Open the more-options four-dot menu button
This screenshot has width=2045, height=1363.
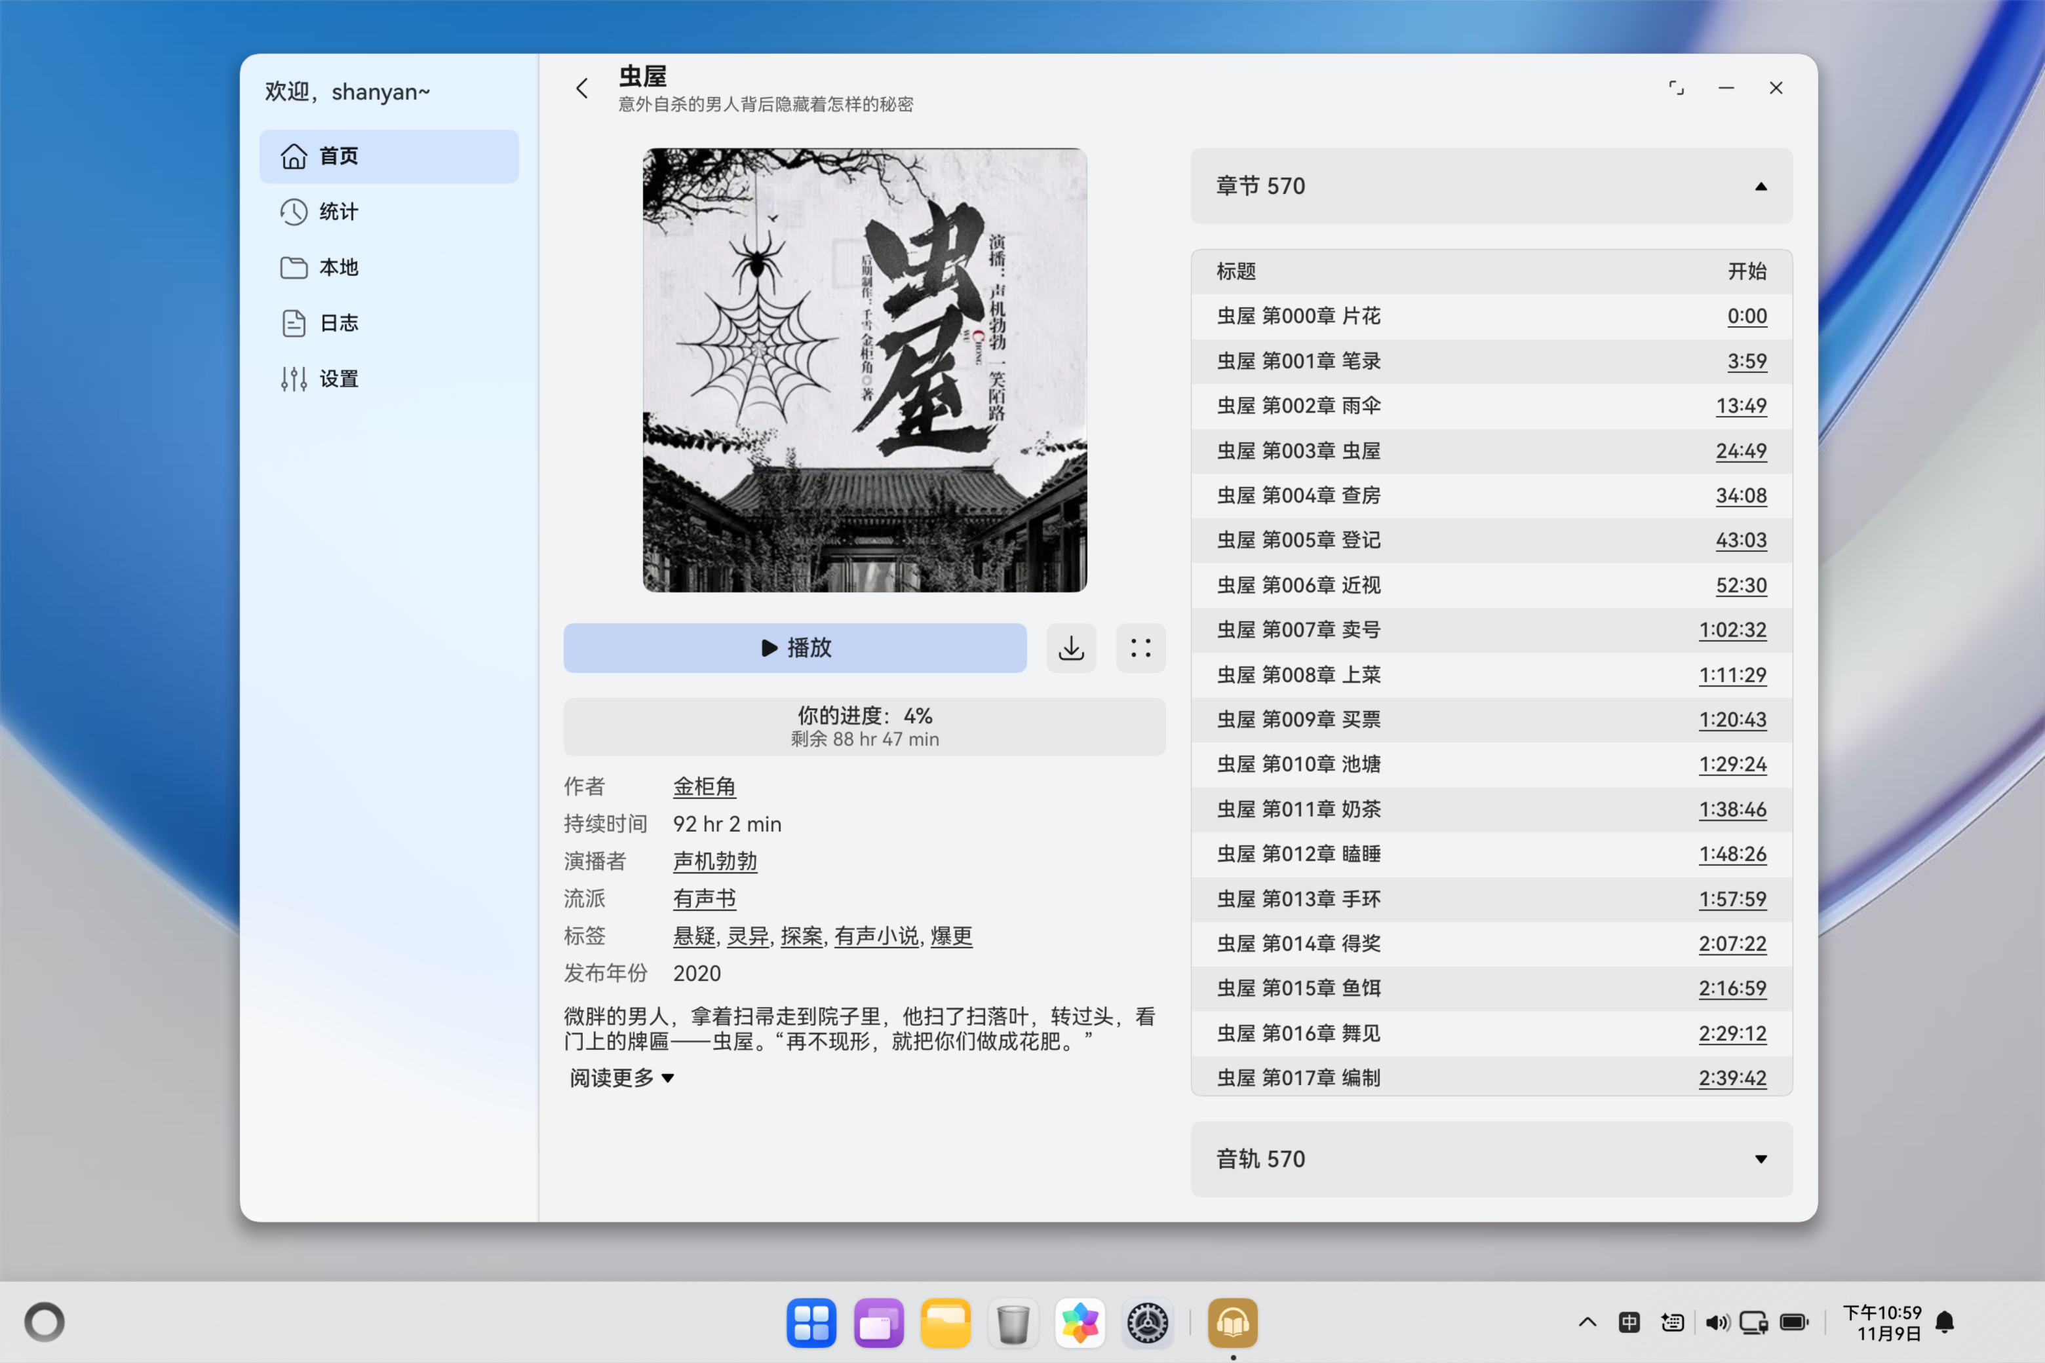tap(1140, 647)
